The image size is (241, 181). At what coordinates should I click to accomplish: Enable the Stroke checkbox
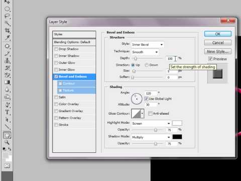[x=56, y=125]
